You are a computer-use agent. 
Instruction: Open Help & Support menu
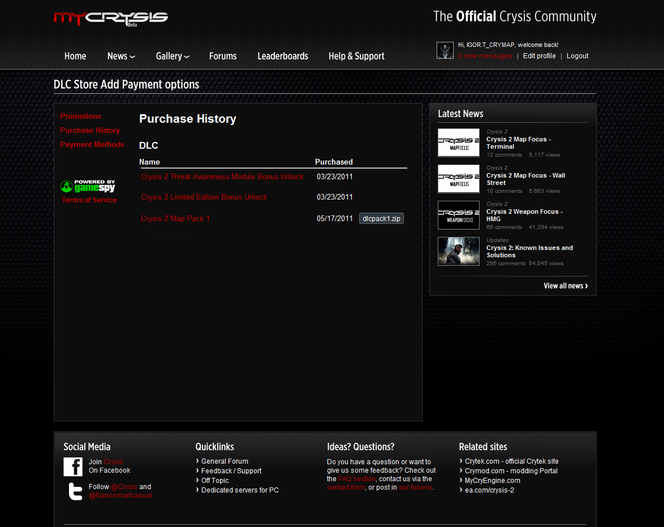click(x=356, y=56)
